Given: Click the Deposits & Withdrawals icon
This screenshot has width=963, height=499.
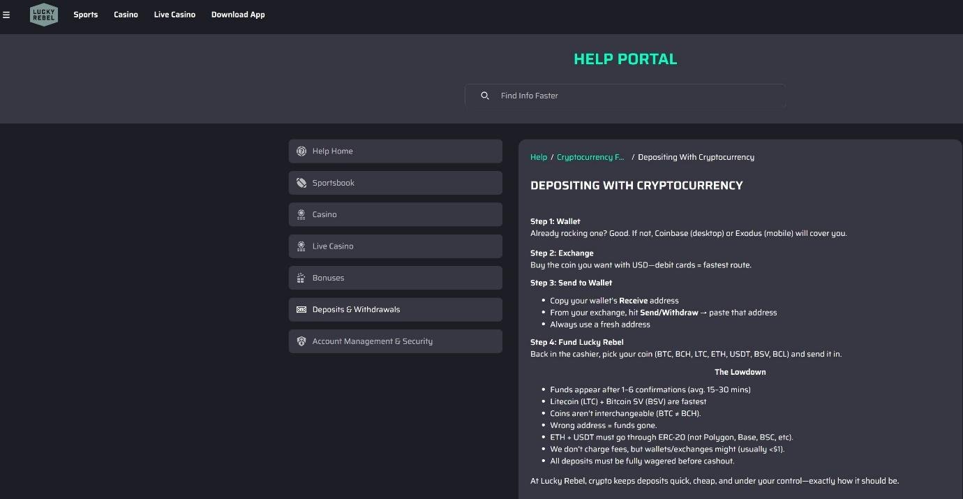Looking at the screenshot, I should click(x=301, y=310).
